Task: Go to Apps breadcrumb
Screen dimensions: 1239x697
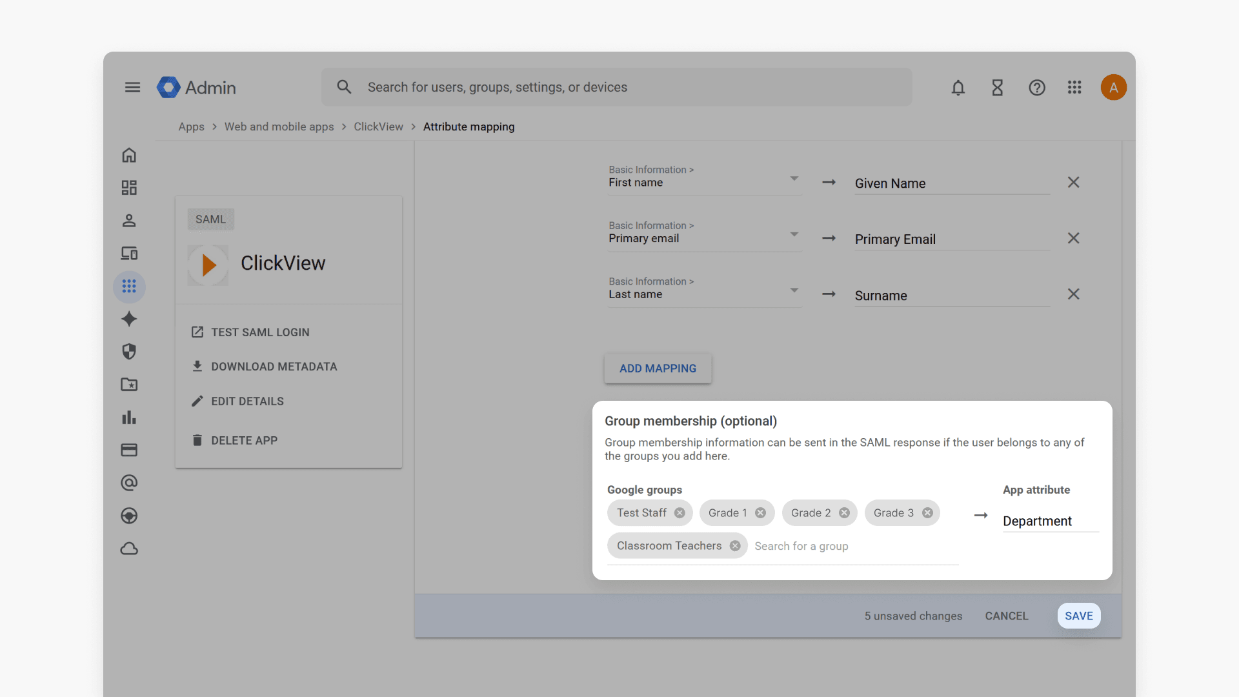Action: [x=191, y=127]
